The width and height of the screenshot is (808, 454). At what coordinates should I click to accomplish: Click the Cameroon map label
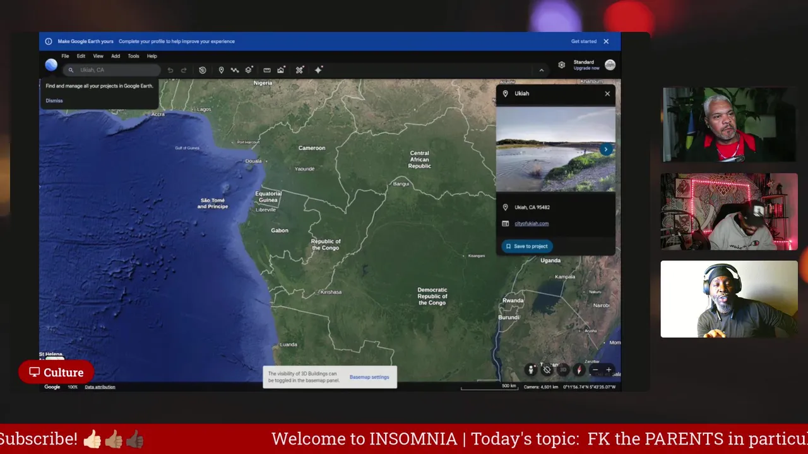312,148
